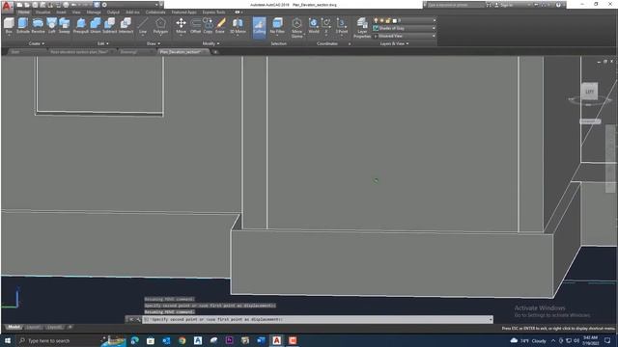Click the layer color swatch
Image resolution: width=618 pixels, height=347 pixels.
pos(395,20)
